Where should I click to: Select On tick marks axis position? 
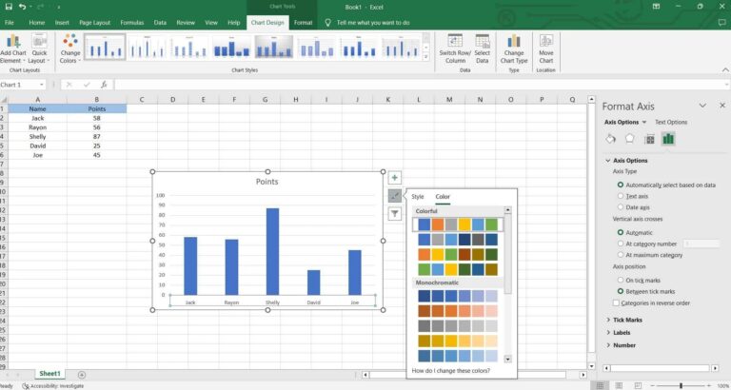click(x=620, y=280)
